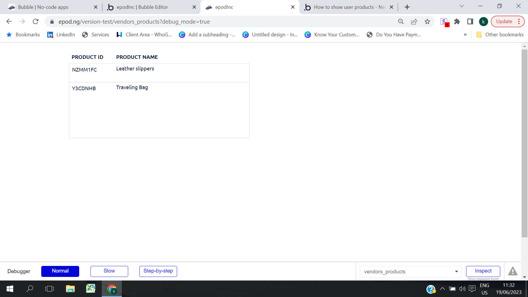Bookmark this page with star icon
Screen dimensions: 528x297
coord(427,21)
